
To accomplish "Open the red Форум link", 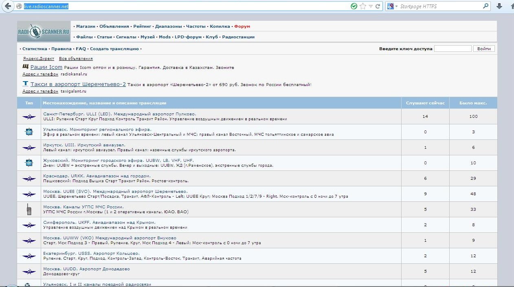I will [x=242, y=26].
